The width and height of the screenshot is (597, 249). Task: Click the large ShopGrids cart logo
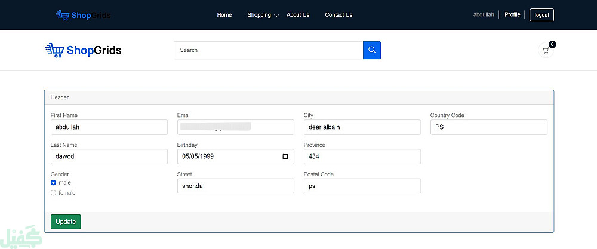(84, 50)
